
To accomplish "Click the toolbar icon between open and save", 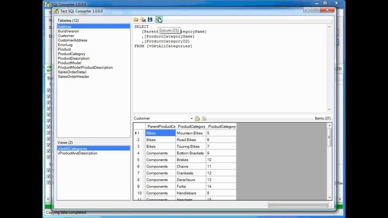I will [143, 19].
